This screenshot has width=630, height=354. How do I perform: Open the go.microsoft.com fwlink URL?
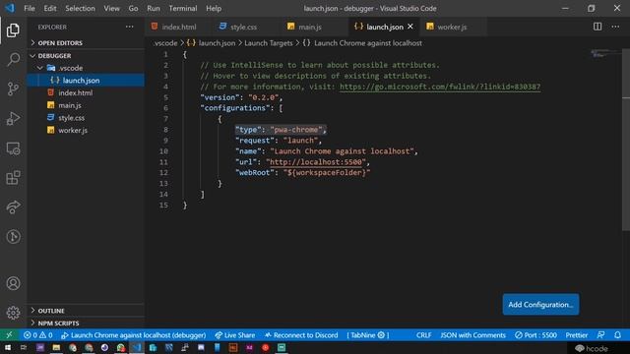[x=440, y=87]
